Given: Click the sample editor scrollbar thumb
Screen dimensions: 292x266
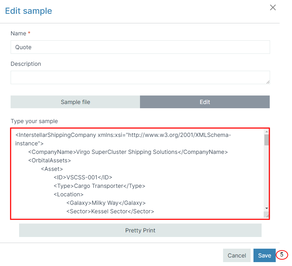Looking at the screenshot, I should tap(267, 140).
